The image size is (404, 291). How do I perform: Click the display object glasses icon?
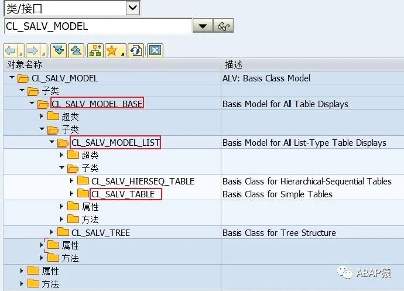224,26
